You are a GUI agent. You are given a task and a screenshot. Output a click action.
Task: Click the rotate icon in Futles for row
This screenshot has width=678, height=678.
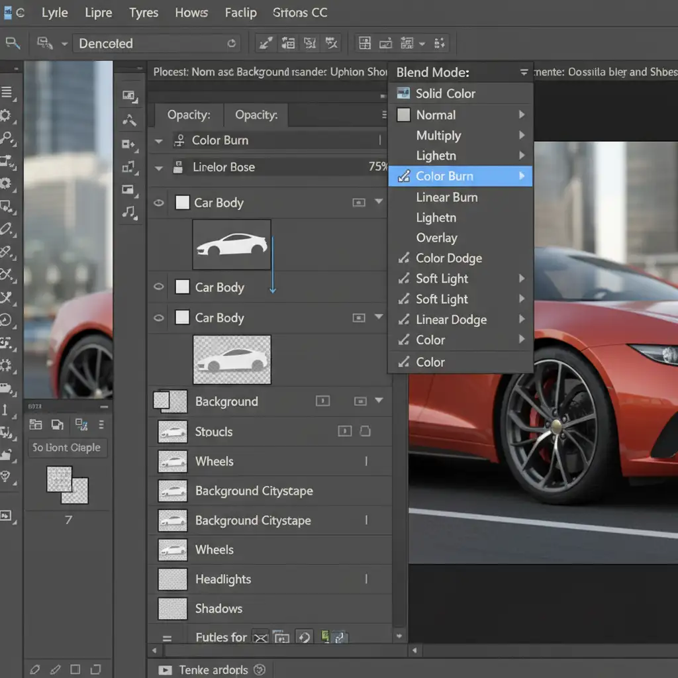tap(304, 638)
